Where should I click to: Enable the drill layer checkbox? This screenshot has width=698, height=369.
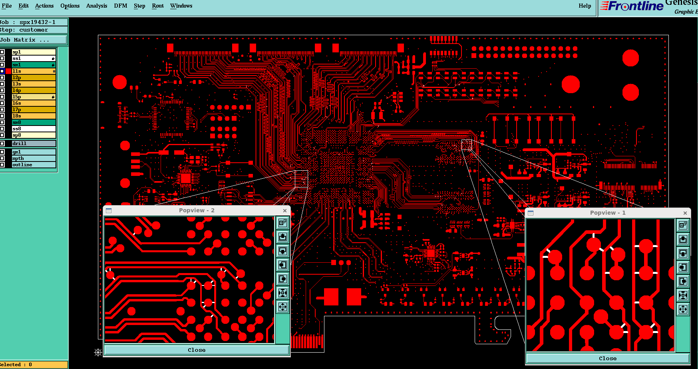[2, 144]
